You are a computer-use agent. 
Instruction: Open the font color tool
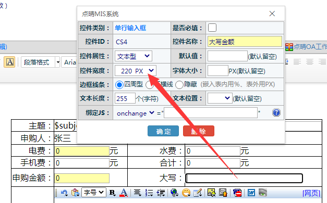click(x=124, y=193)
